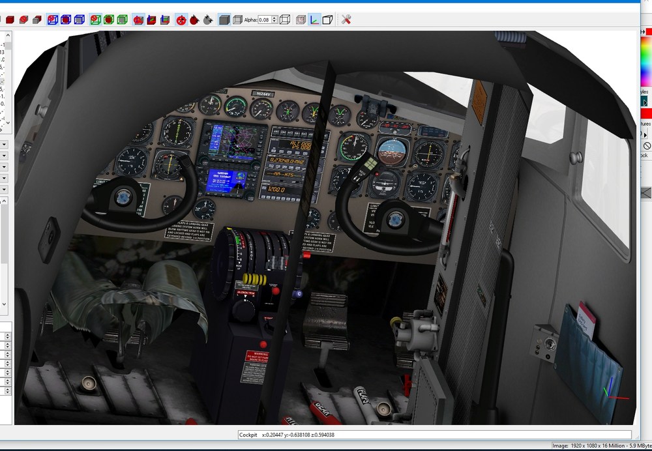This screenshot has height=451, width=652.
Task: Expand the styles arrow button on right panel
Action: tap(645, 101)
